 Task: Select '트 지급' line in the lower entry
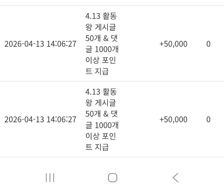pyautogui.click(x=97, y=147)
